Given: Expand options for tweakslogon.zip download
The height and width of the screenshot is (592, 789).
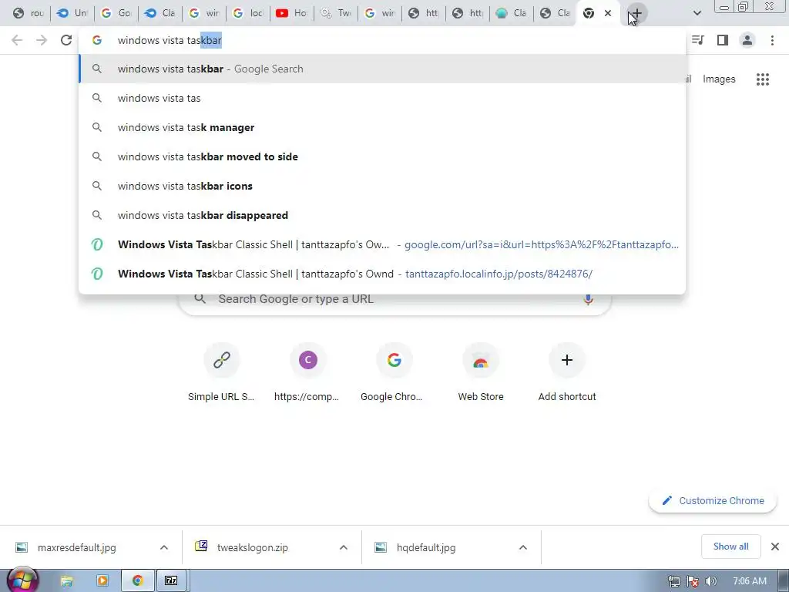Looking at the screenshot, I should (x=344, y=547).
